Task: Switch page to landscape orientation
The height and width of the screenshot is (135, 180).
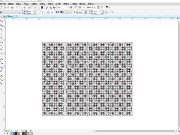Action: pos(43,12)
